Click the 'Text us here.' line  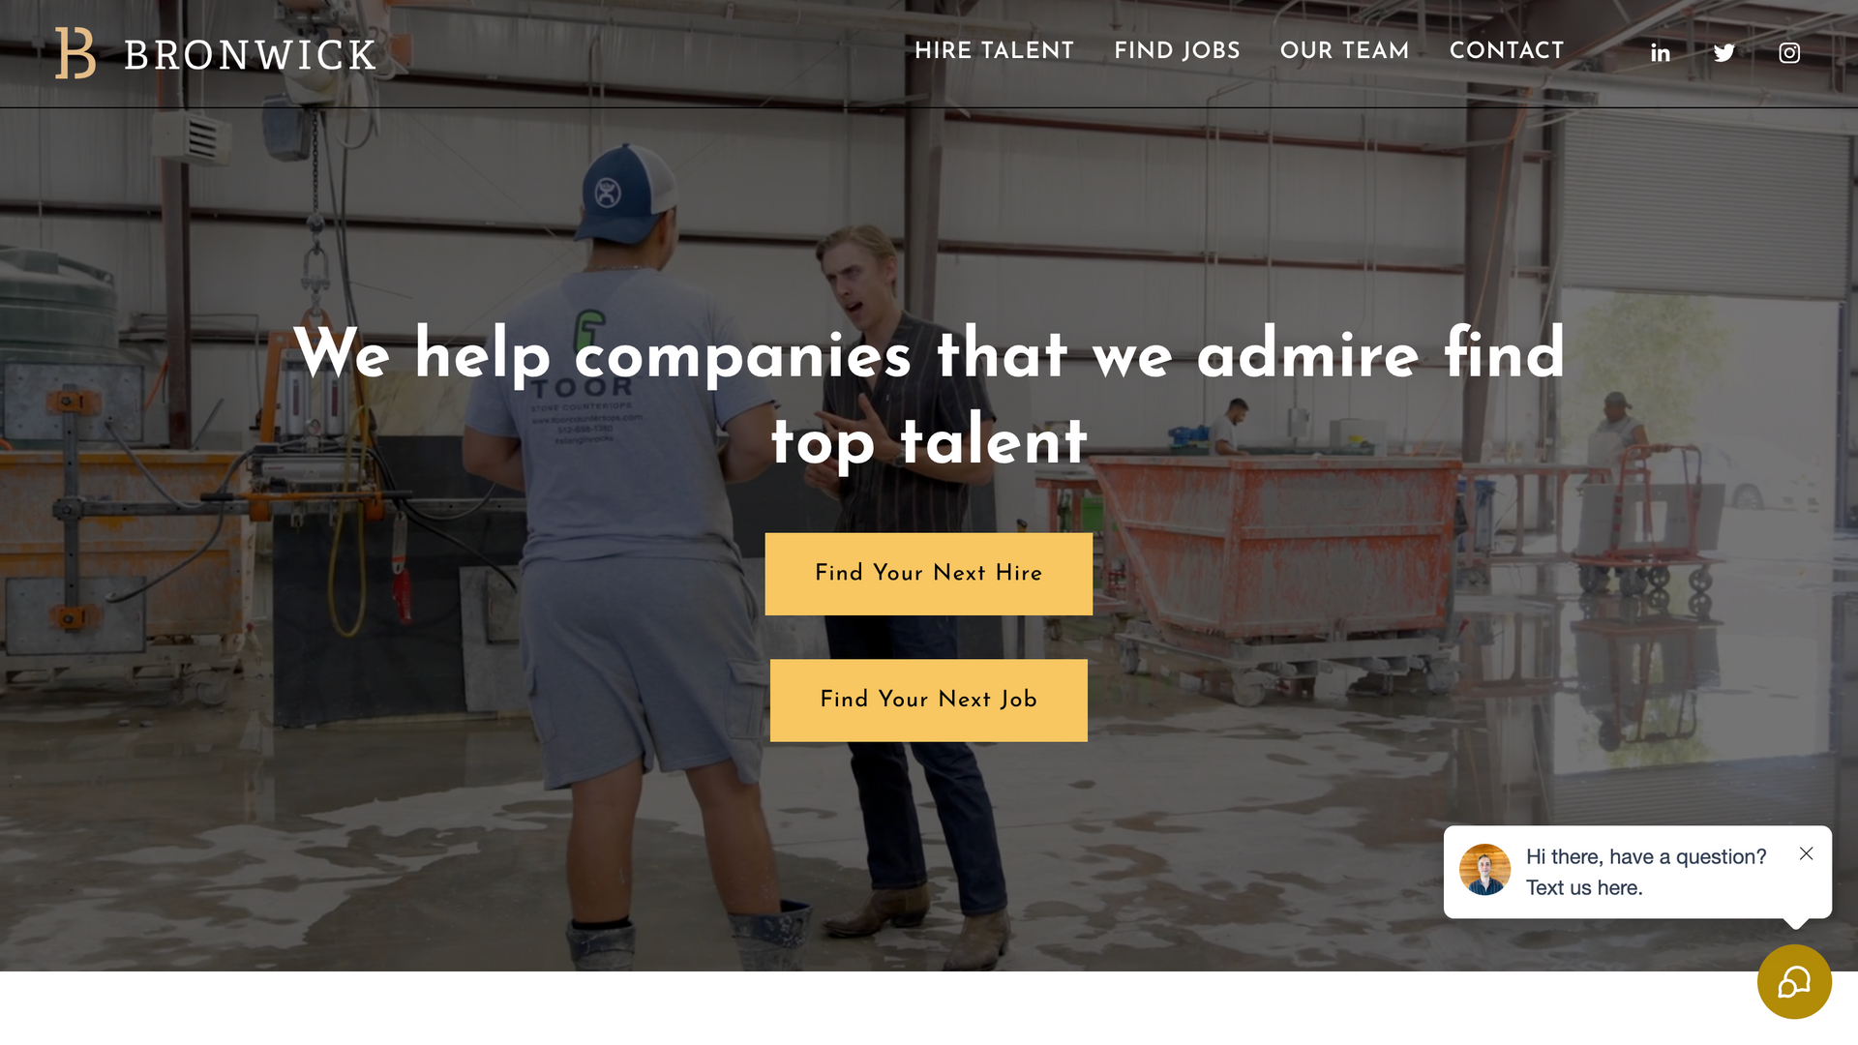pos(1584,887)
